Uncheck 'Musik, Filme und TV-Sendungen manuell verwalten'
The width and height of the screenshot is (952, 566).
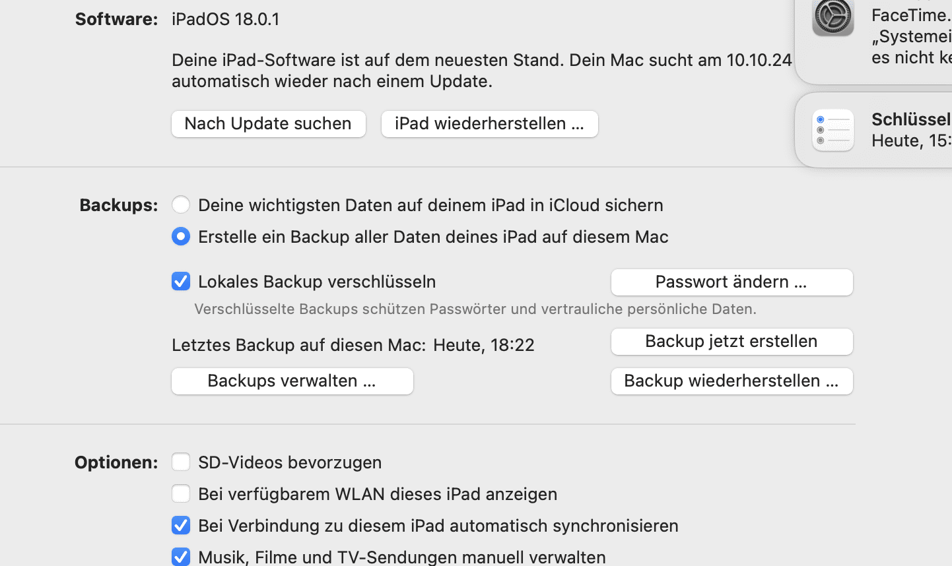point(181,556)
